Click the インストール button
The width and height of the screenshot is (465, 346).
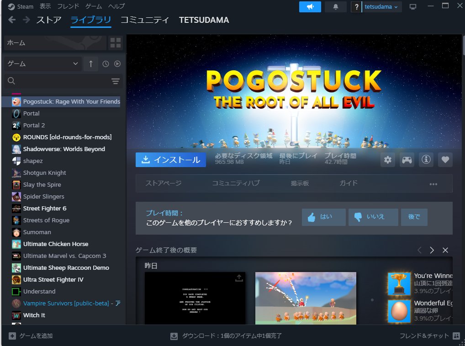tap(170, 160)
